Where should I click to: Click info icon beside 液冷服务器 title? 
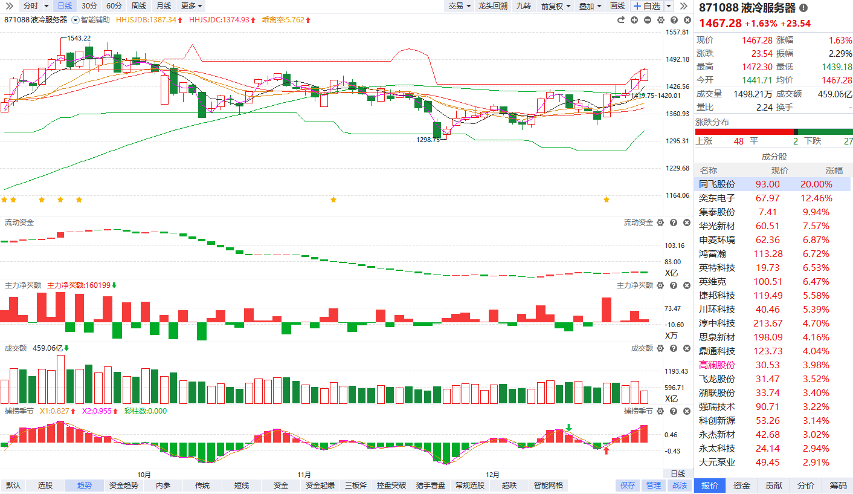[803, 8]
